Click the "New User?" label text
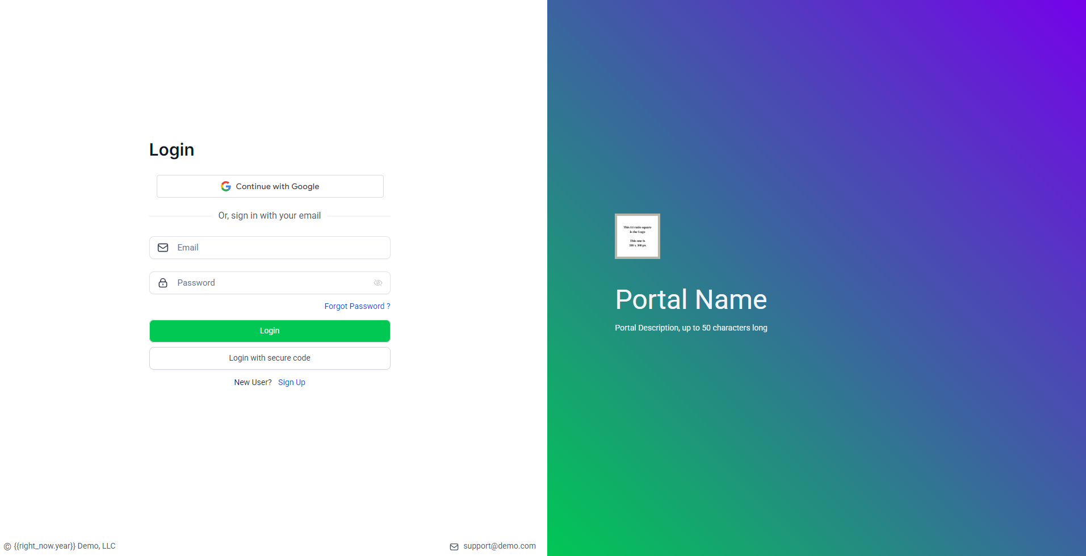1086x556 pixels. coord(253,382)
